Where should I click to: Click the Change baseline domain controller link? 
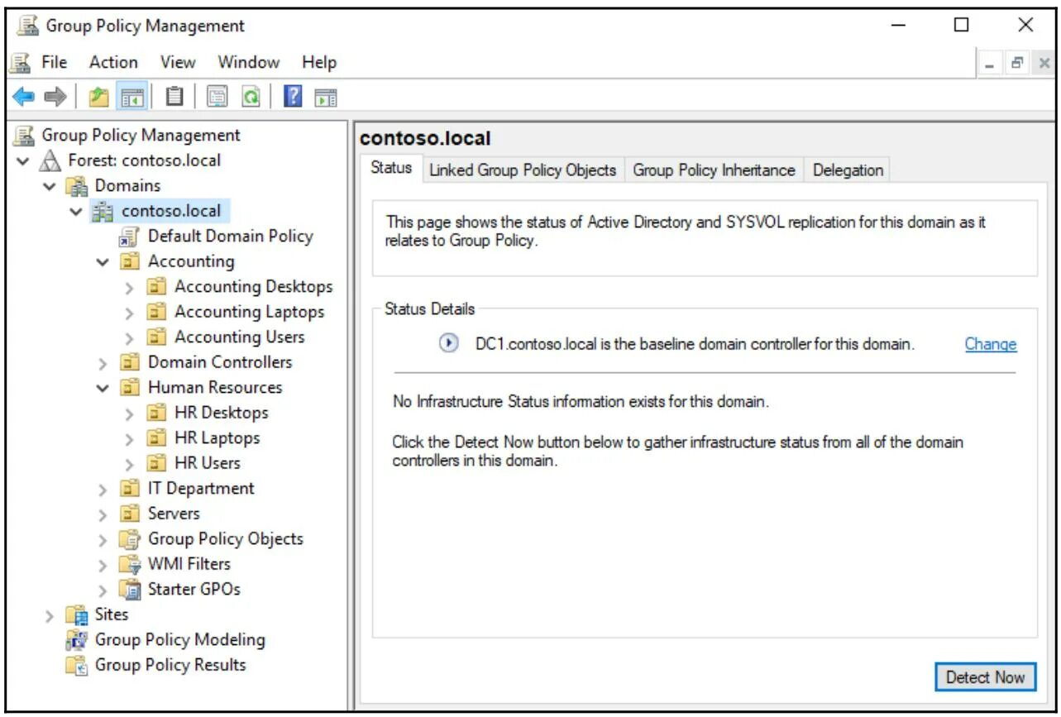pos(991,344)
